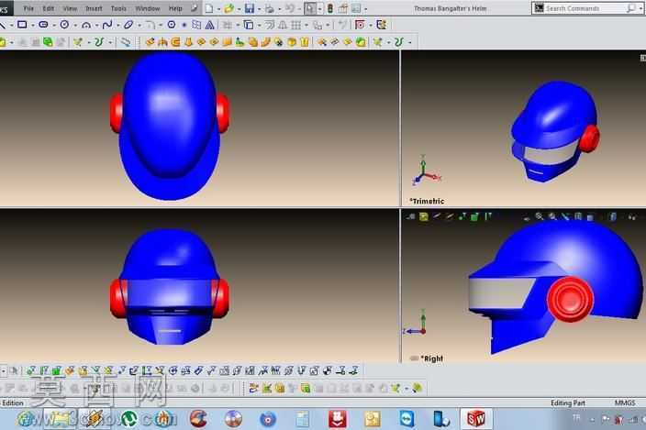
Task: Open the Edit menu
Action: click(x=49, y=8)
